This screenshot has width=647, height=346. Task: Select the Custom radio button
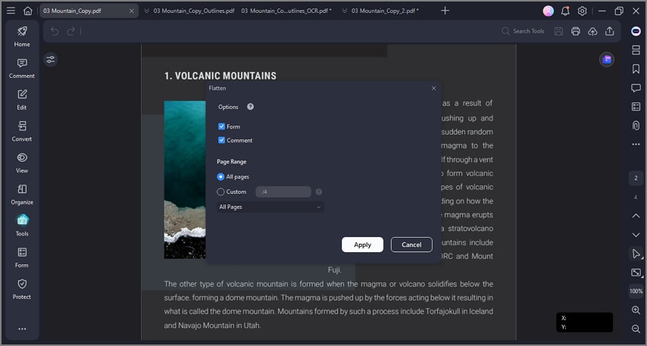click(x=220, y=192)
